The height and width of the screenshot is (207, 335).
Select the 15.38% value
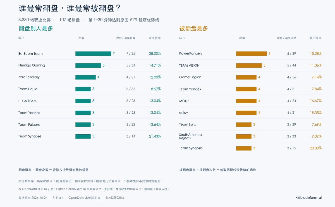[x=316, y=53]
